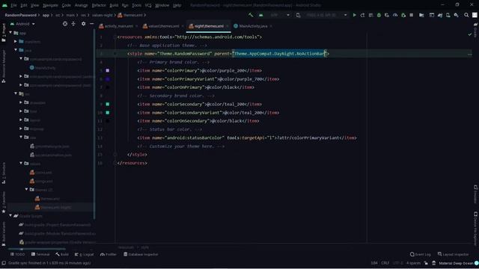Click the Stop square icon

click(x=412, y=15)
